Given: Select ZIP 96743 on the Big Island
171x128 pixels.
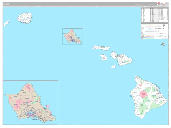Looking at the screenshot, I should (144, 90).
